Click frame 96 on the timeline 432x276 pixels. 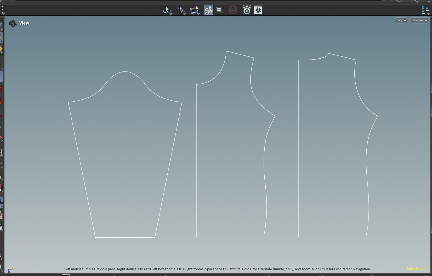269,275
